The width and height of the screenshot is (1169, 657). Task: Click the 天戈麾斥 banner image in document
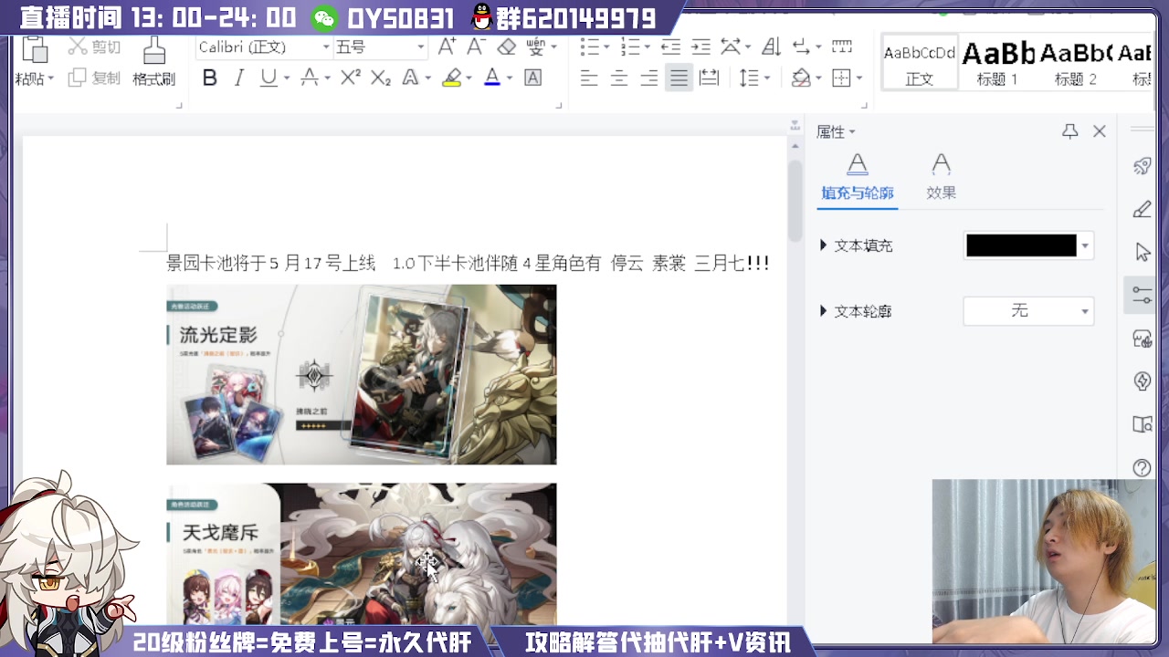pos(361,554)
